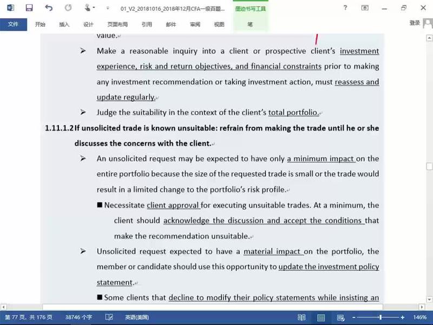Click the vertical scrollbar down arrow
The width and height of the screenshot is (433, 325).
(x=429, y=300)
